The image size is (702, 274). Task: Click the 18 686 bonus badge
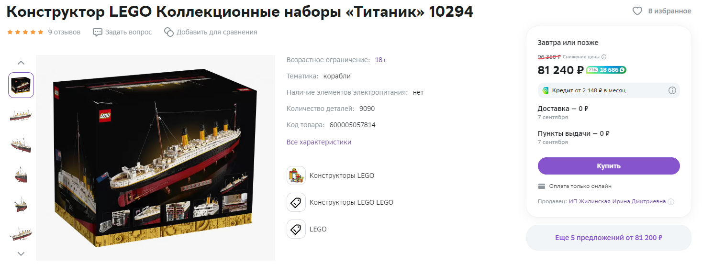[606, 70]
